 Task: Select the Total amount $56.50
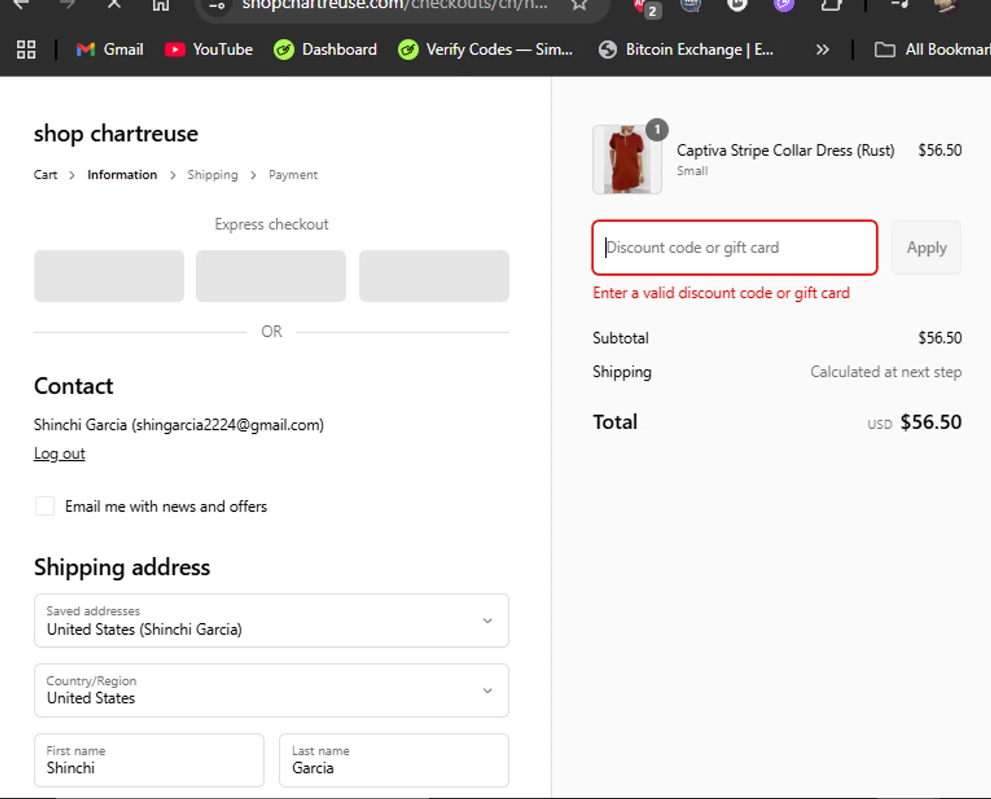pos(931,422)
